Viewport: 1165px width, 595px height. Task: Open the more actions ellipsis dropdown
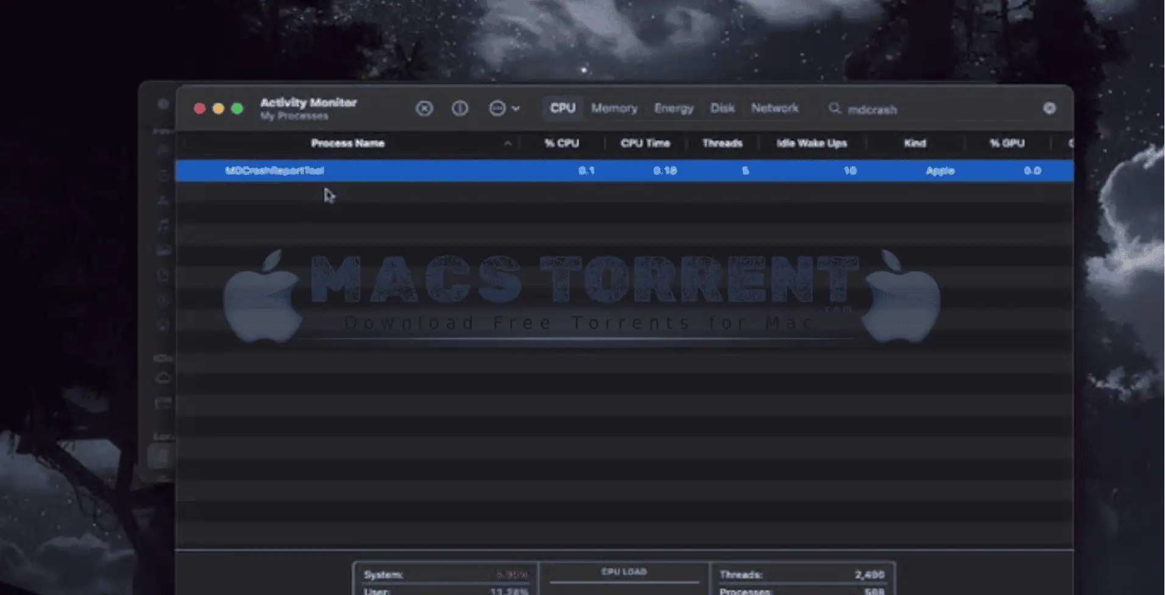[504, 109]
